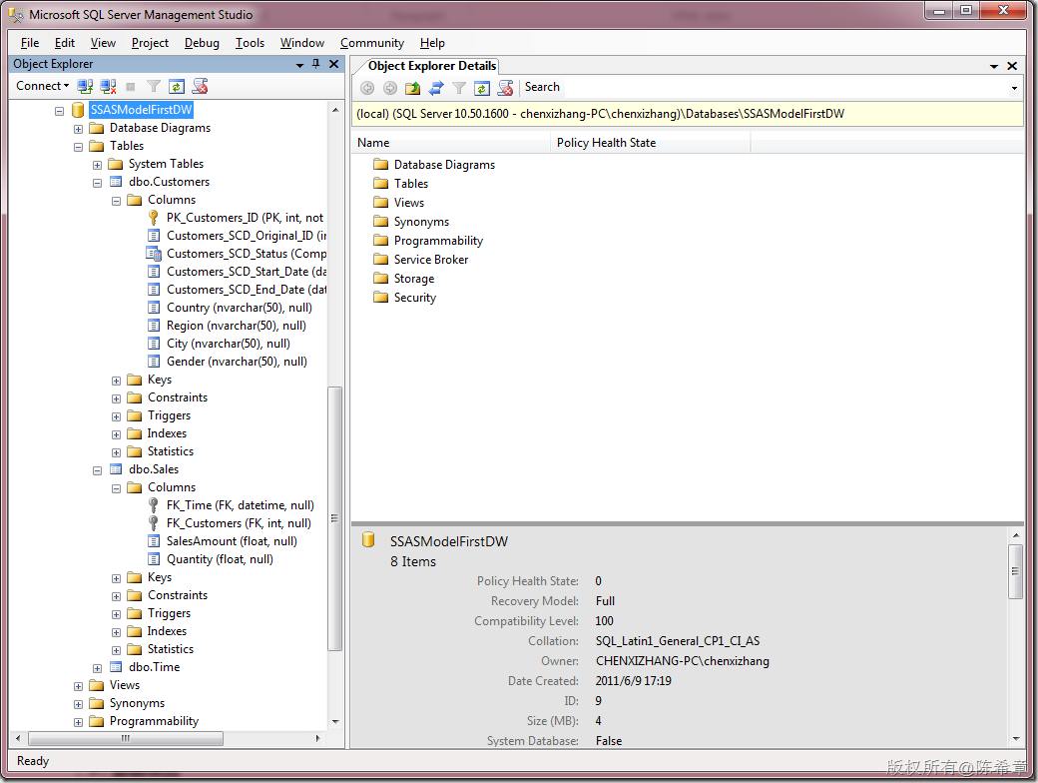Select Tables folder in Details list
Image resolution: width=1038 pixels, height=783 pixels.
pos(400,184)
